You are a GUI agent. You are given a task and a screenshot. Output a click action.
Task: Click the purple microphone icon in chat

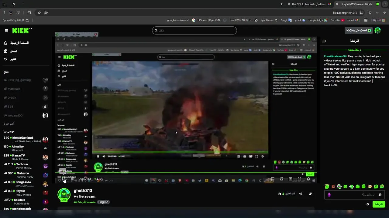click(329, 195)
